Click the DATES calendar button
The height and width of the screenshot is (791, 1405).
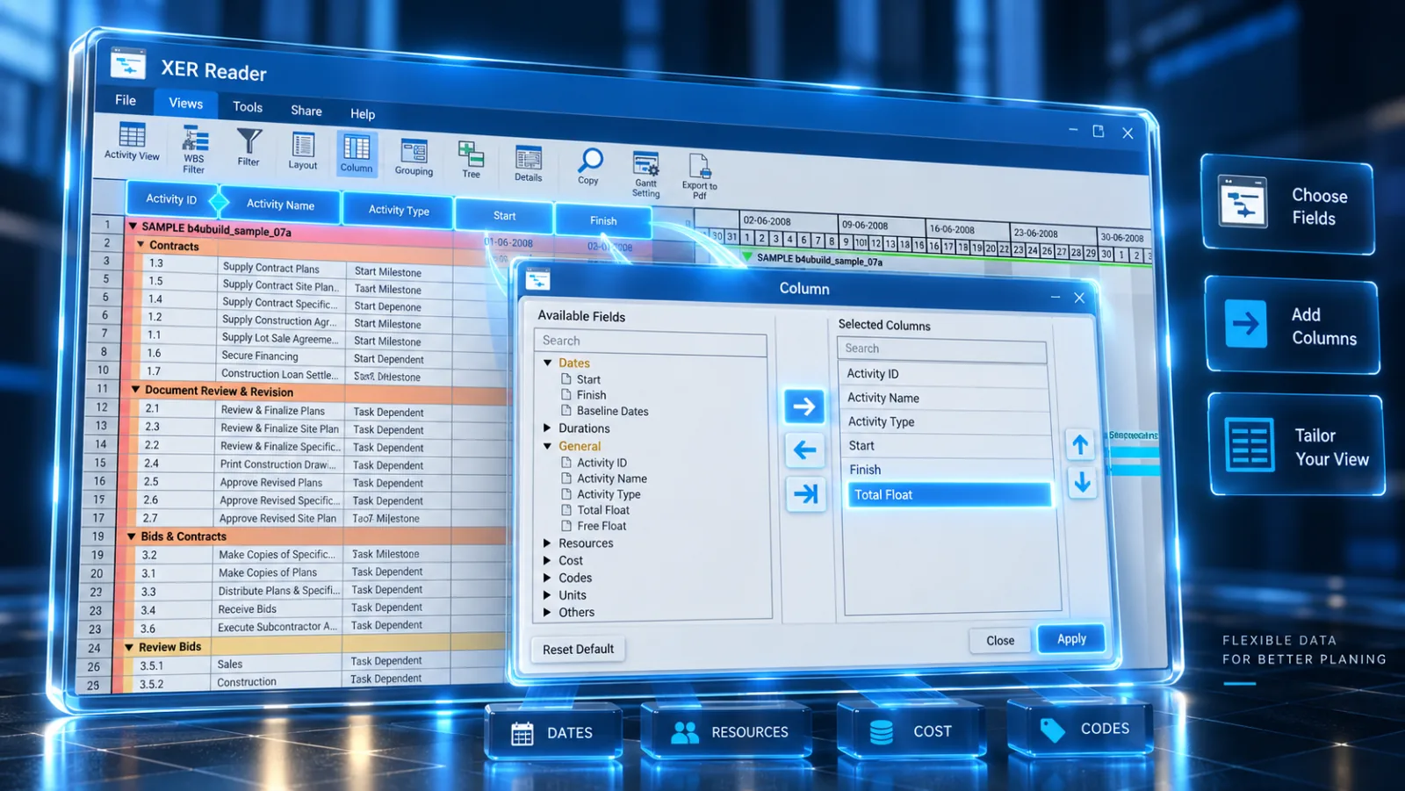pyautogui.click(x=554, y=733)
